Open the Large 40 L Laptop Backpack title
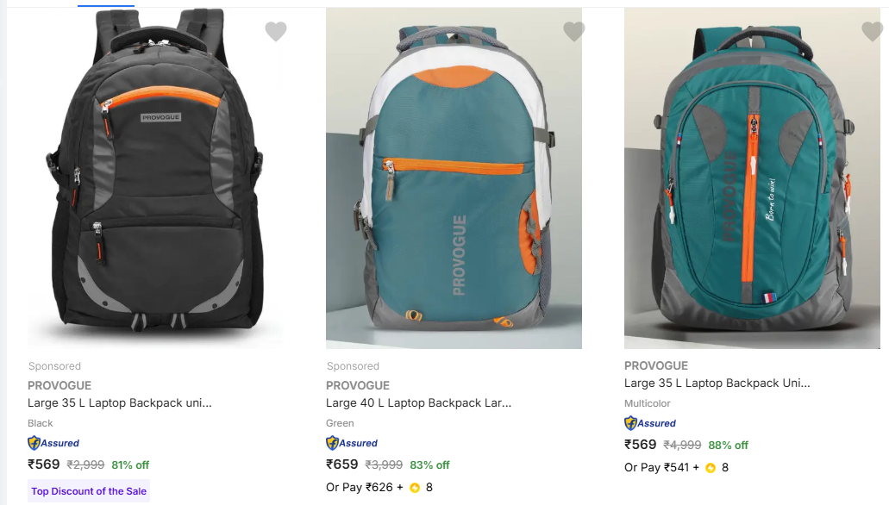Screen dimensions: 889x505 (418, 402)
